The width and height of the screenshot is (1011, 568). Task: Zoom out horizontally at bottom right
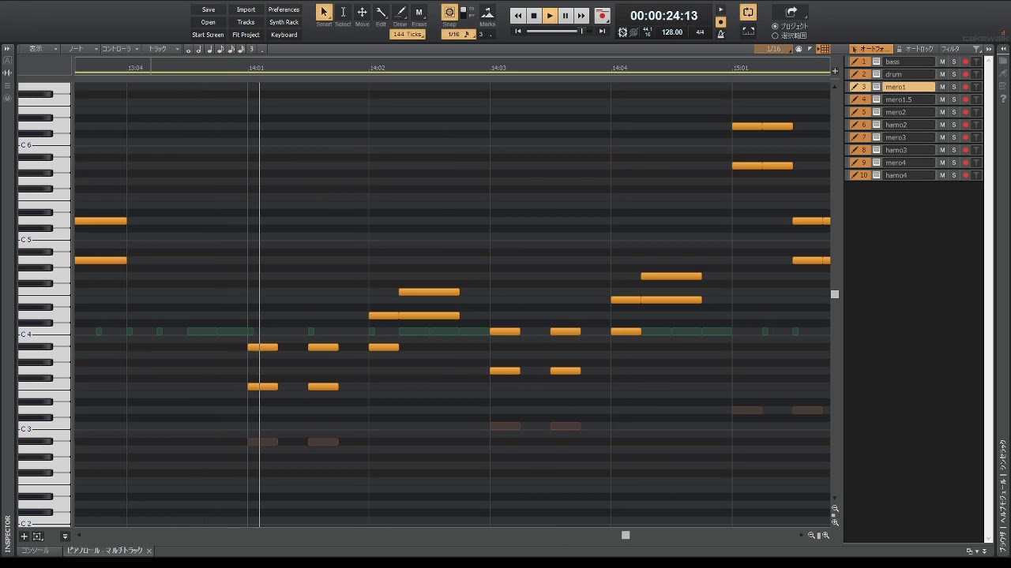click(811, 536)
